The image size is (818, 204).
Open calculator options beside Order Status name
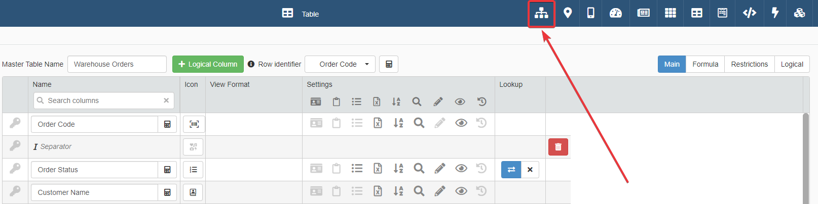(x=167, y=170)
